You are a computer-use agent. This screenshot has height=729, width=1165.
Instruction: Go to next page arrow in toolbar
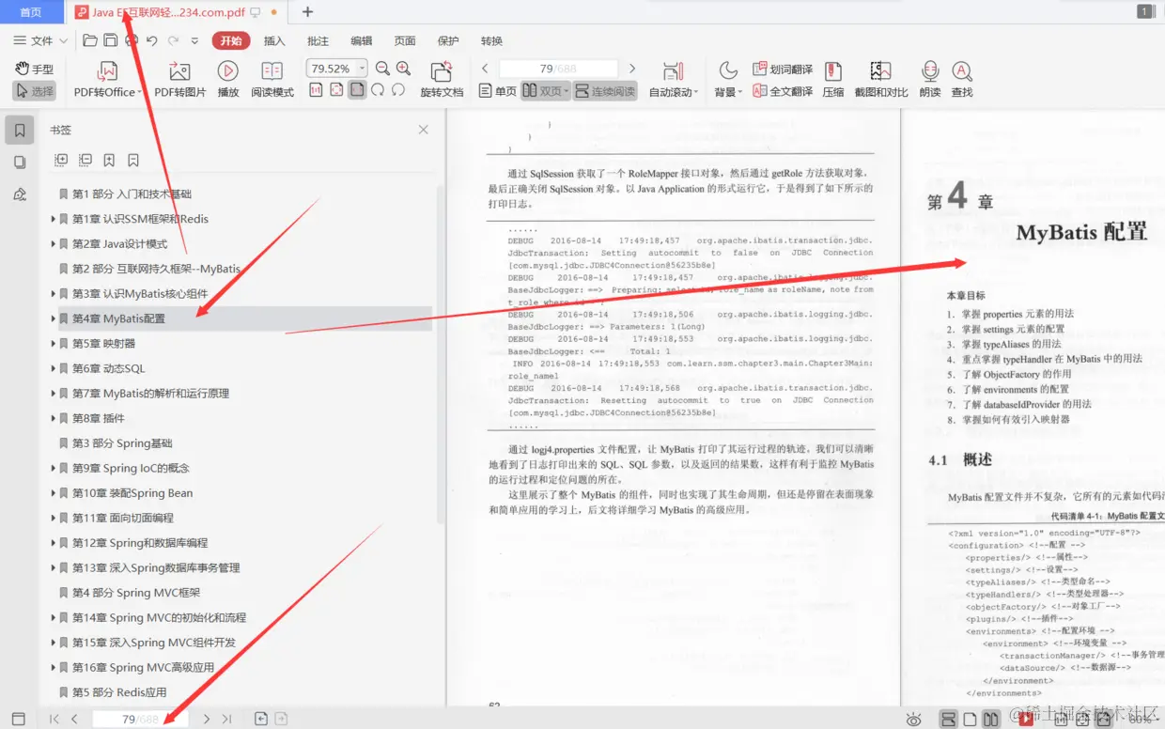pos(632,68)
